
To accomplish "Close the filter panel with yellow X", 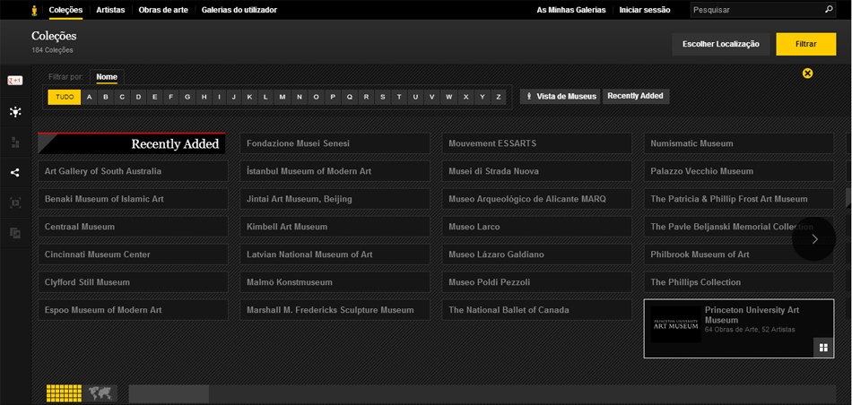I will tap(807, 73).
